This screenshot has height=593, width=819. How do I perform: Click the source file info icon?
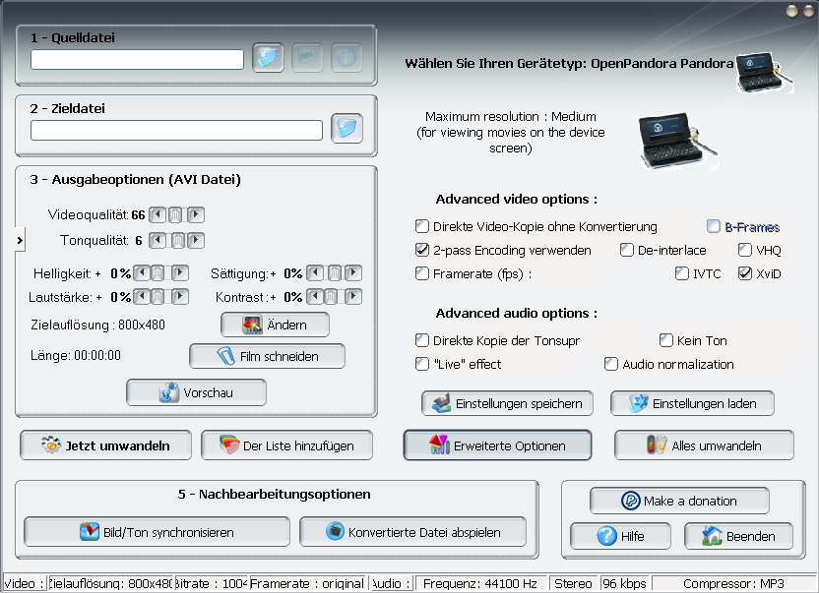click(346, 58)
